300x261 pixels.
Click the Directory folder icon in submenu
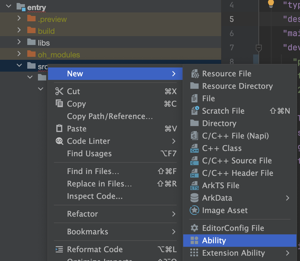coord(194,123)
